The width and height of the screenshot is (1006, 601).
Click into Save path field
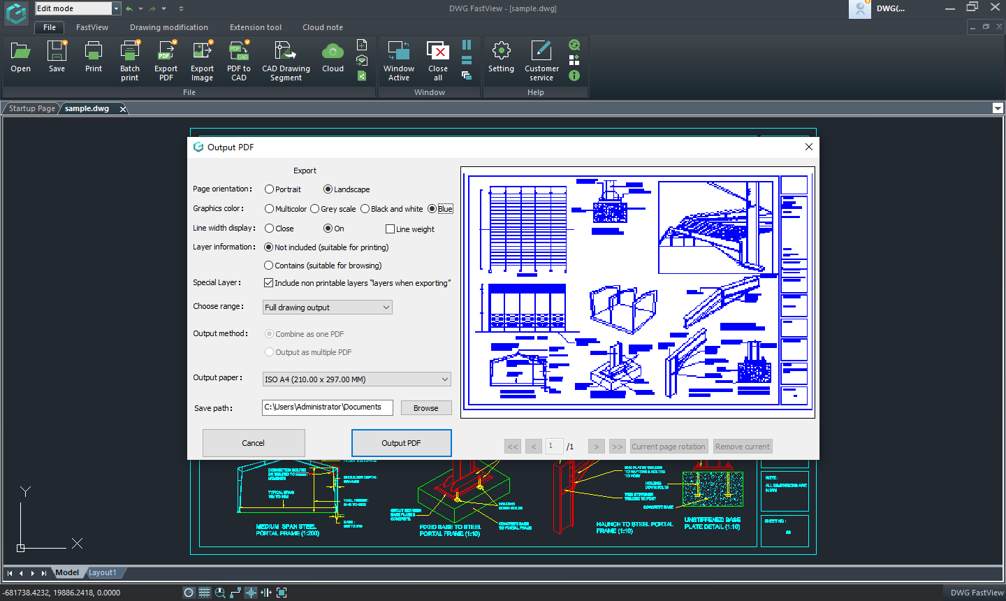pos(328,407)
